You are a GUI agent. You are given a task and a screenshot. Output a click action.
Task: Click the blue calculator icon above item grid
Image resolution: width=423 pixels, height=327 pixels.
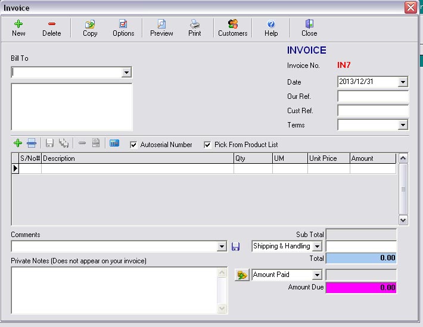click(114, 144)
